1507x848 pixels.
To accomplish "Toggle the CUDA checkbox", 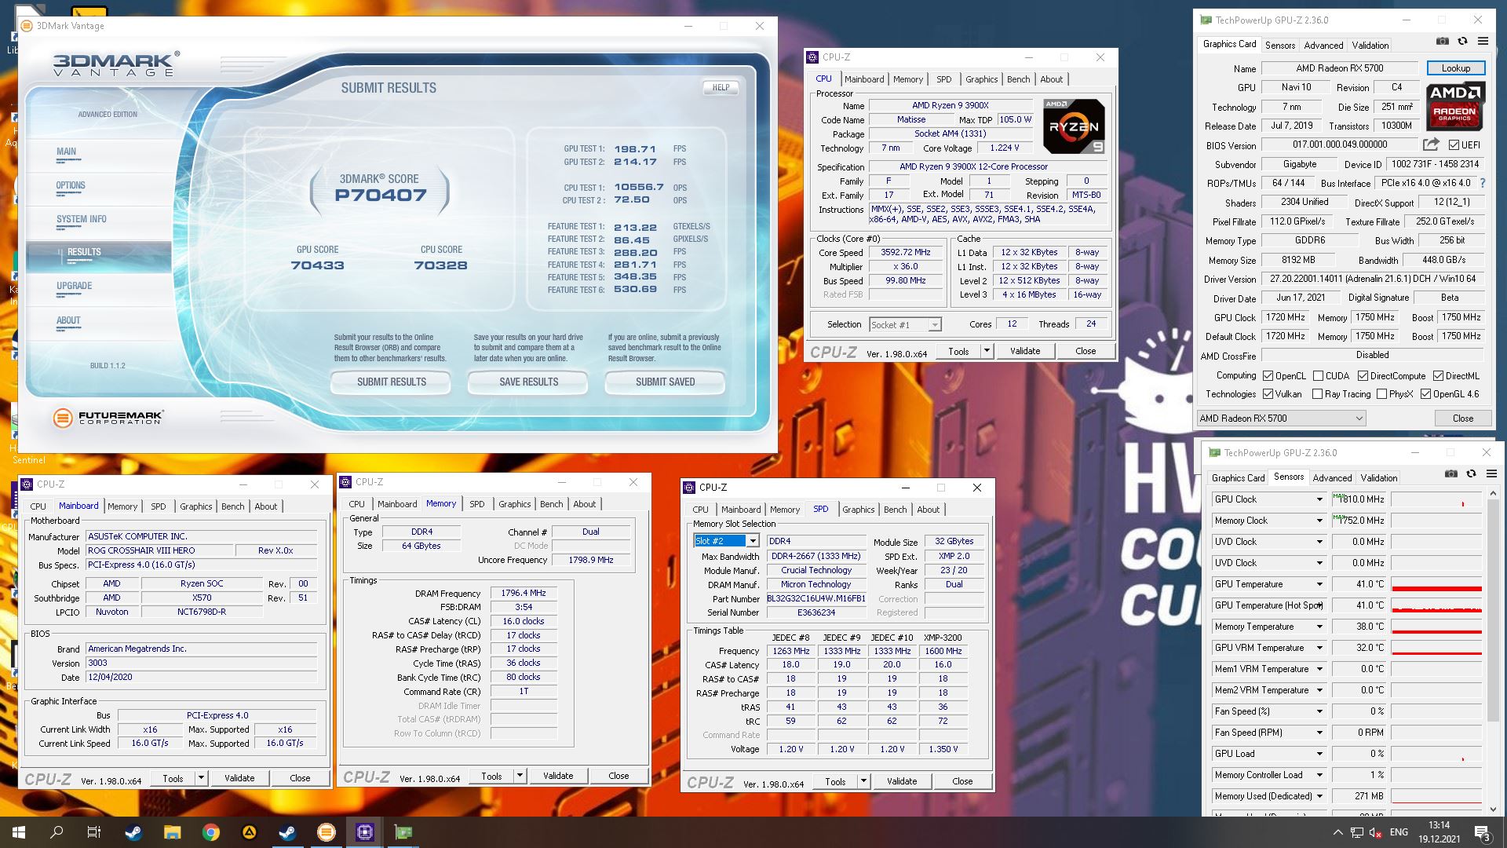I will 1318,376.
